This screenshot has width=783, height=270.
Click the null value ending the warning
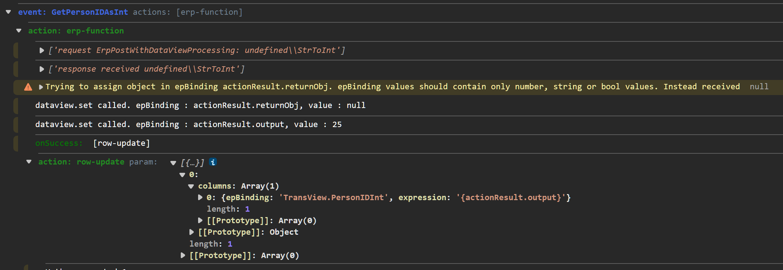759,87
